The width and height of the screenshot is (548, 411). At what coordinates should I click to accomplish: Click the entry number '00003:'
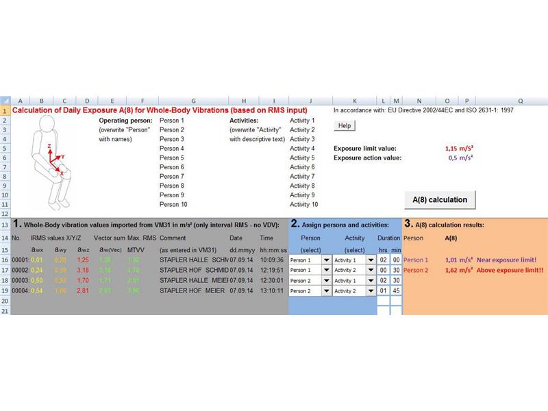[x=21, y=281]
